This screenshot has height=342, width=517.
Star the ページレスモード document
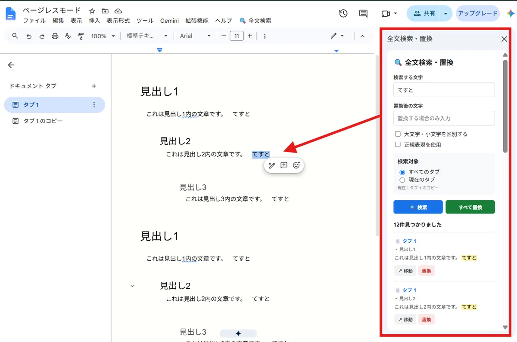tap(92, 11)
